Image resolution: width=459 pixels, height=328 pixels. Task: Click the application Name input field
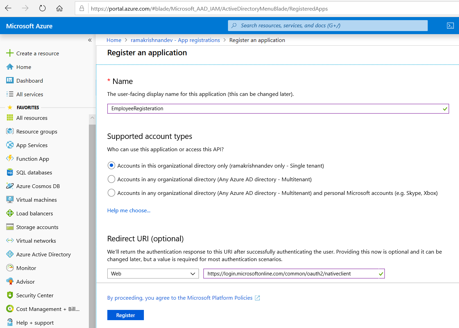pyautogui.click(x=278, y=109)
